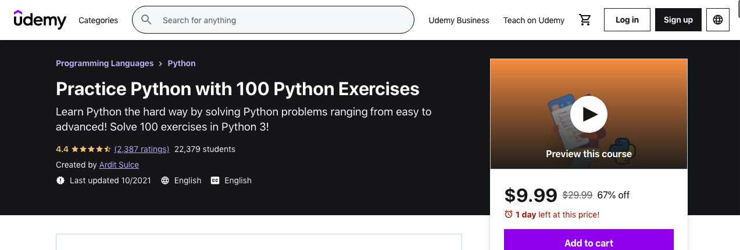Image resolution: width=740 pixels, height=250 pixels.
Task: Click the search magnifier icon
Action: 146,20
